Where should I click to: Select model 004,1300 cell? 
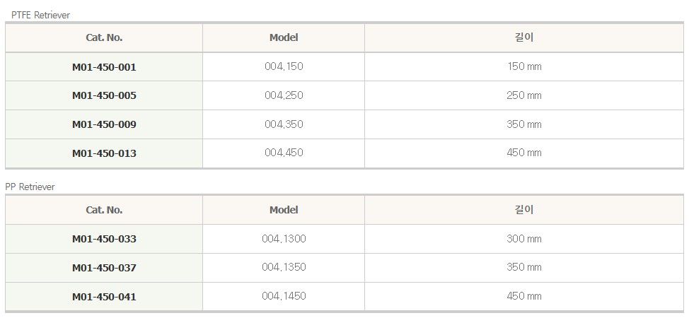284,239
